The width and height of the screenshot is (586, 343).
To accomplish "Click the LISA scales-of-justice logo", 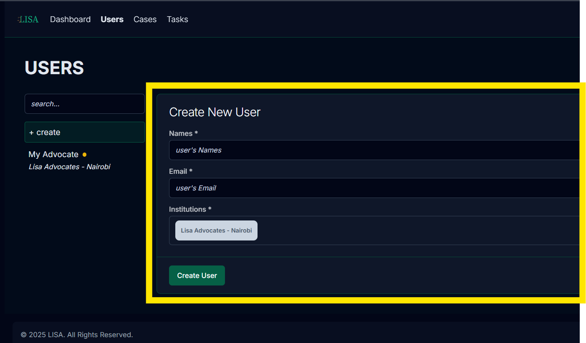I will click(28, 19).
